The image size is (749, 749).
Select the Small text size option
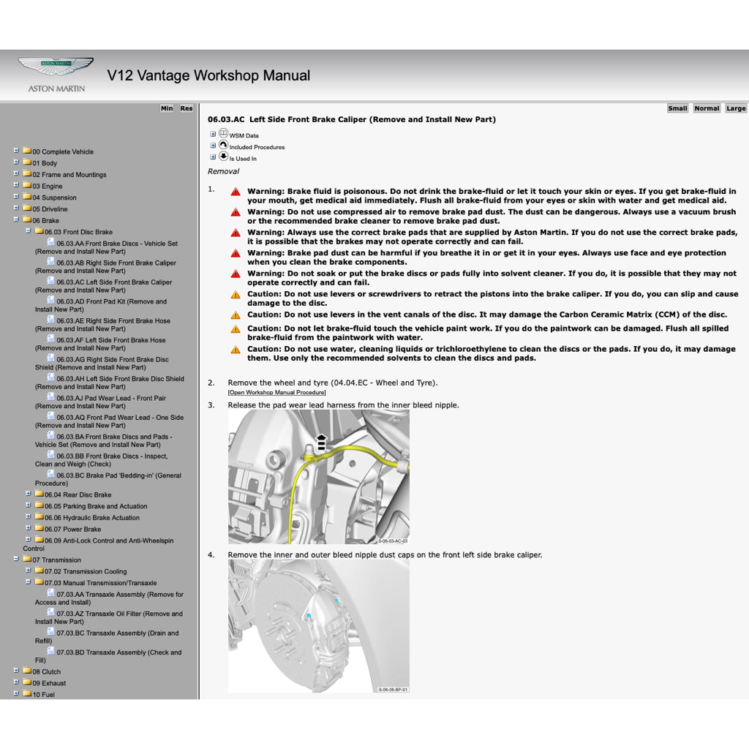click(x=677, y=108)
